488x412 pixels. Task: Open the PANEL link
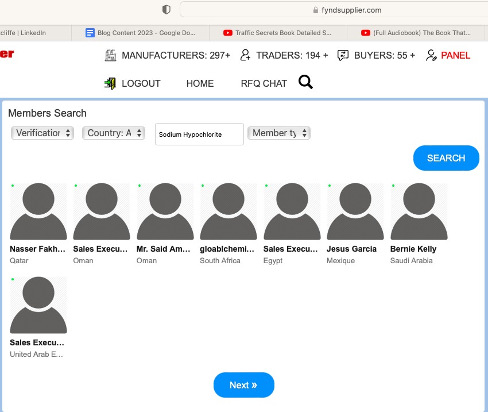(x=455, y=55)
